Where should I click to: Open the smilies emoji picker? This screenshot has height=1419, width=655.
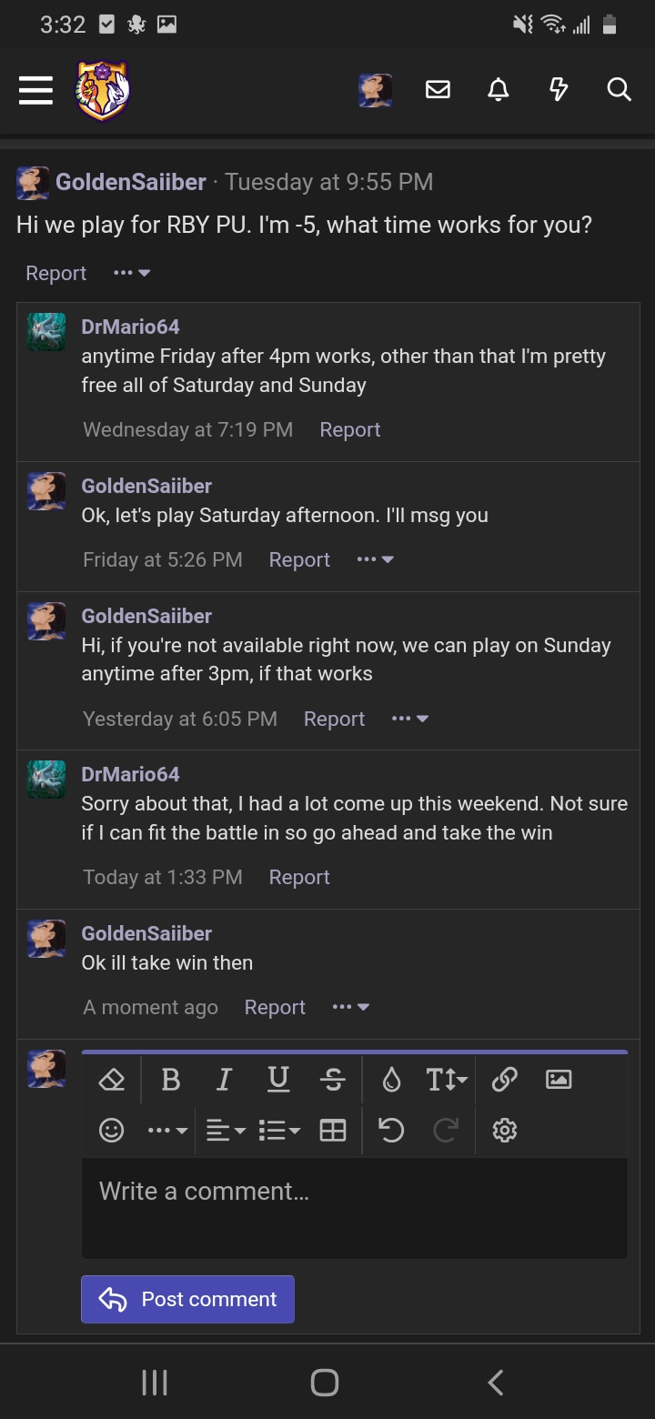[111, 1131]
